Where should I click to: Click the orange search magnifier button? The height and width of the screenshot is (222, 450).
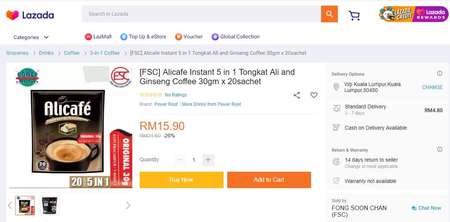329,14
